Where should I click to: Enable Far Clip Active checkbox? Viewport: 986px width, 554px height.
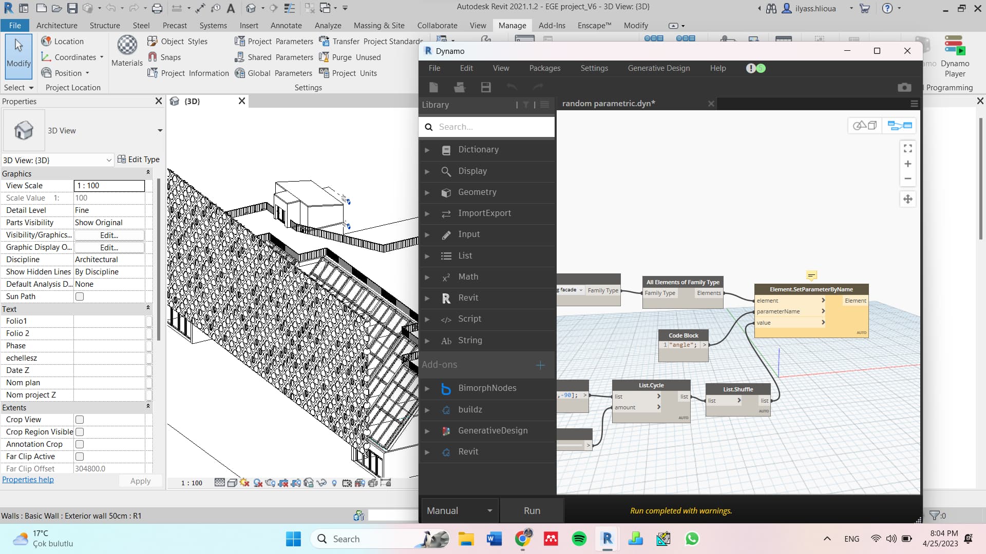pos(80,457)
